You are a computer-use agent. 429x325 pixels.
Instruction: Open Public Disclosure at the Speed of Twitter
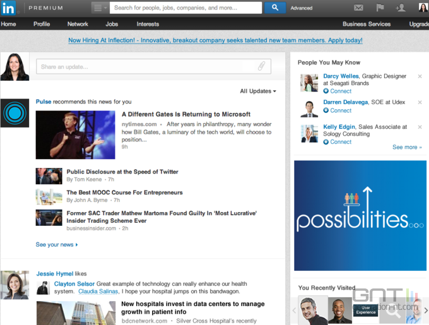pos(122,172)
